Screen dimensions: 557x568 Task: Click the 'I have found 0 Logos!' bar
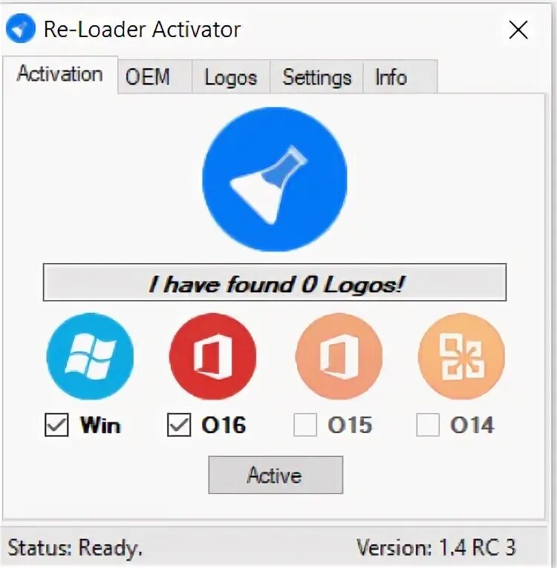pos(275,283)
